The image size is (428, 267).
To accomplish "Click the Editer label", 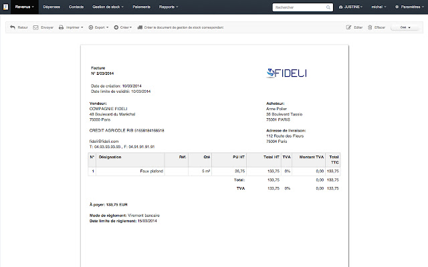I will [358, 27].
